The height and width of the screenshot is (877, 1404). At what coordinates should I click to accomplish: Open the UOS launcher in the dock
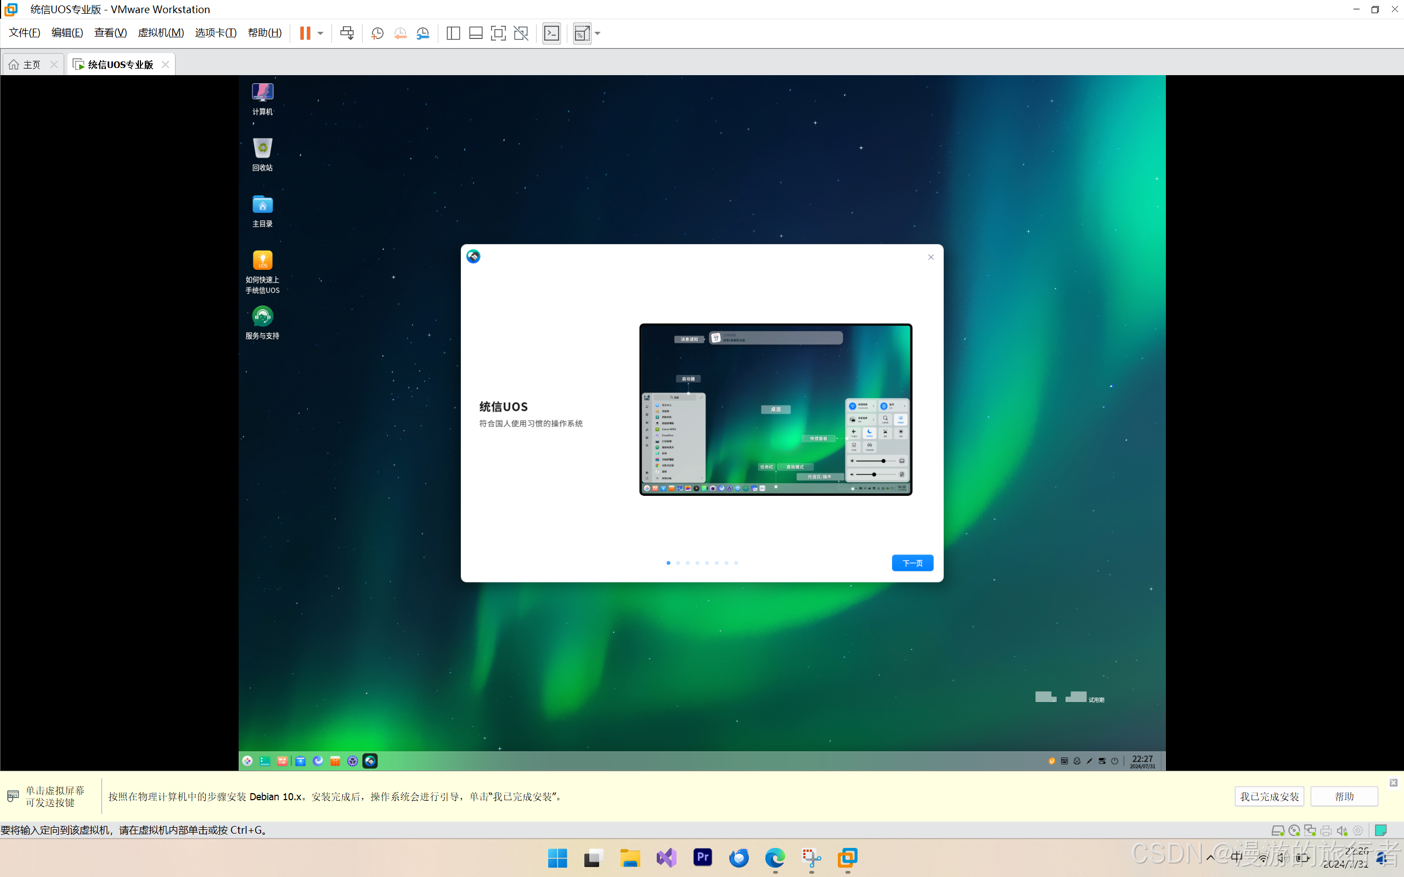tap(248, 761)
